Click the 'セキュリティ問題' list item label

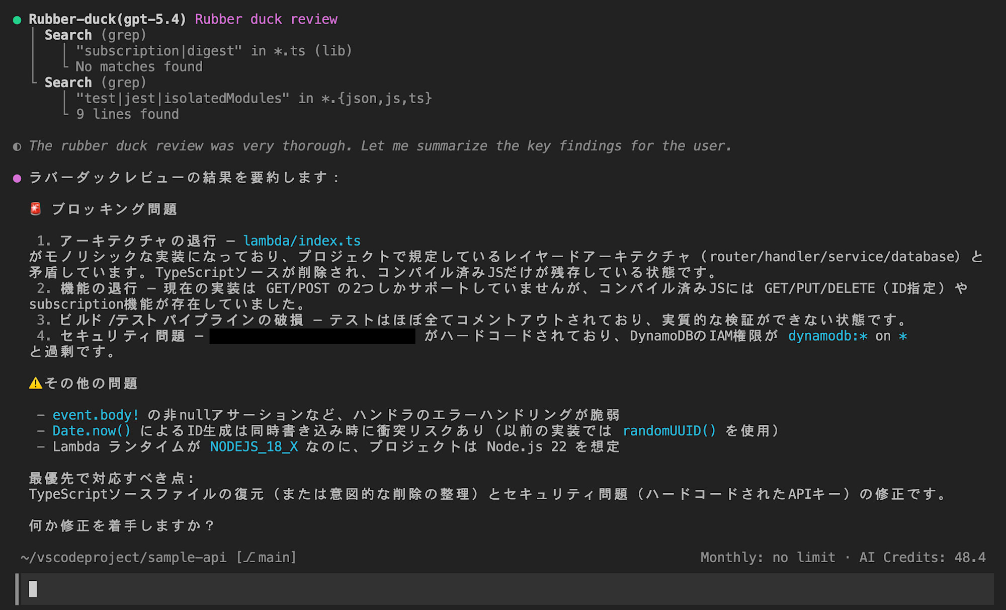123,336
